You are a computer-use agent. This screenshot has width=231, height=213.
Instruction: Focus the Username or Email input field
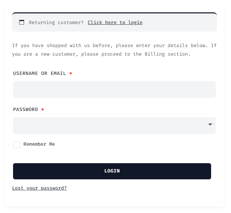(114, 90)
